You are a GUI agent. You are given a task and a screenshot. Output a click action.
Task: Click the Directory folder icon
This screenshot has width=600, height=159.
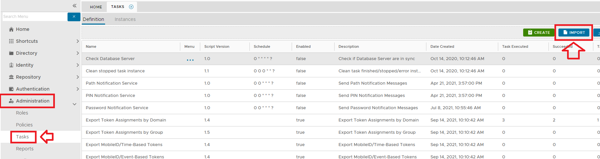pos(11,53)
